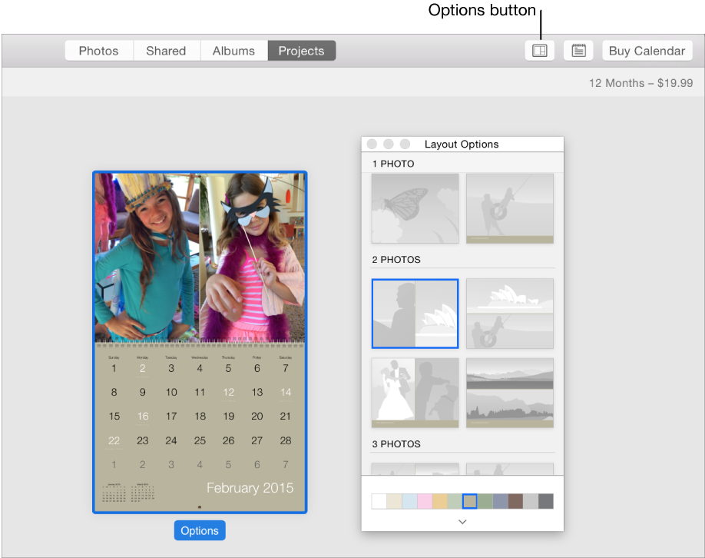Expand more background colors via the chevron
This screenshot has height=558, width=705.
tap(462, 521)
